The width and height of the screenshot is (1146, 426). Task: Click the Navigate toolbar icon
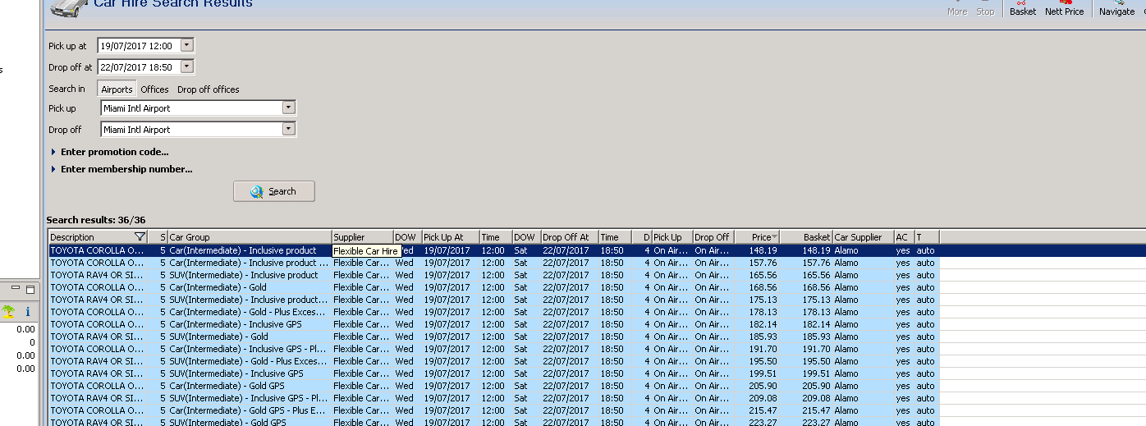click(1116, 8)
